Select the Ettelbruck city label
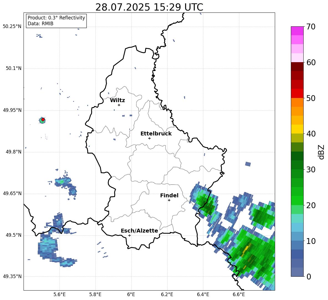The image size is (328, 300). pyautogui.click(x=156, y=134)
